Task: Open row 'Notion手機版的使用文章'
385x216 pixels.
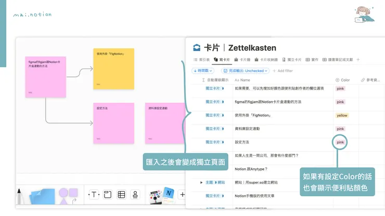Action: coord(254,196)
